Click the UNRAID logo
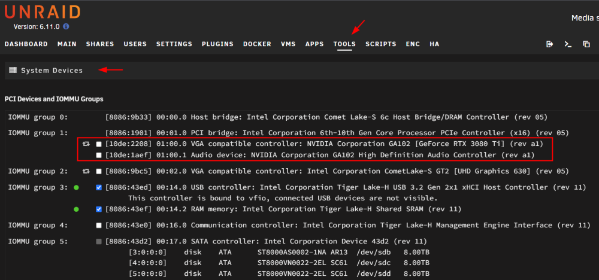The image size is (599, 280). coord(43,12)
